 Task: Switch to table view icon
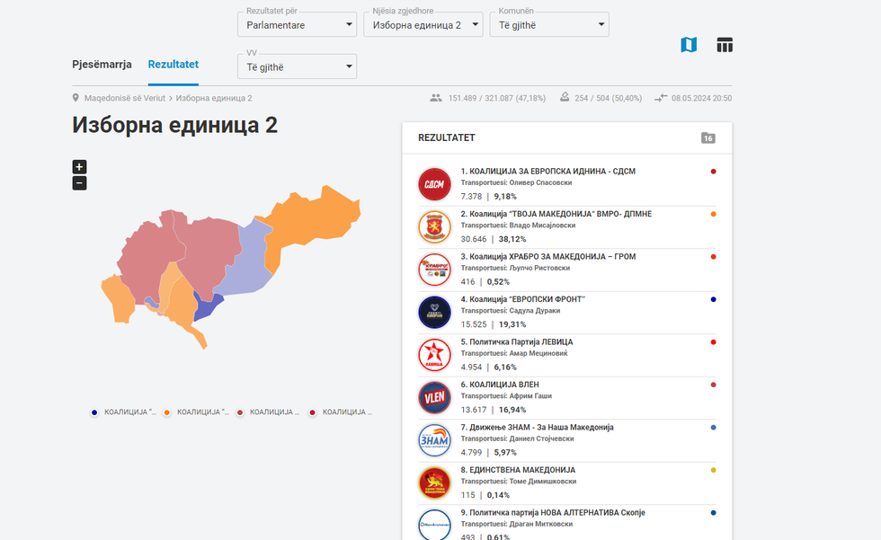(x=725, y=45)
